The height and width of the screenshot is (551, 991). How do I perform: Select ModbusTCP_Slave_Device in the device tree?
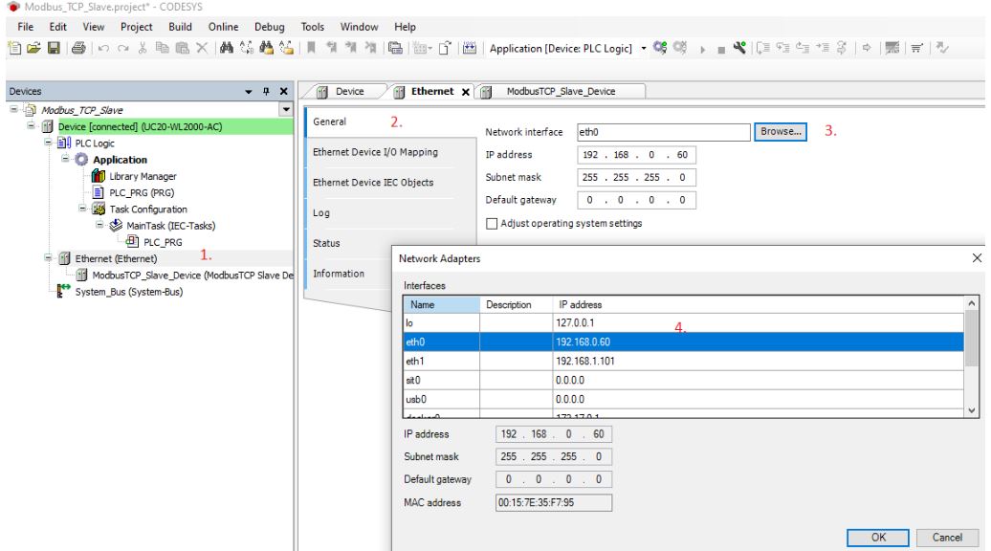[x=193, y=275]
